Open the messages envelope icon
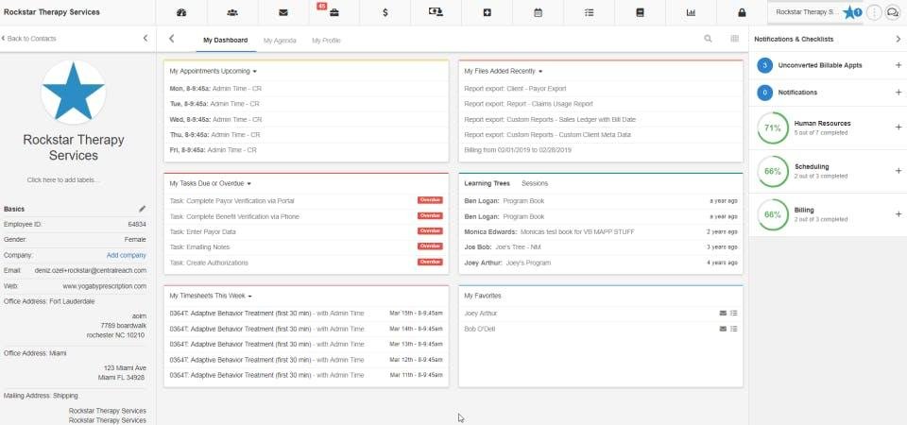The width and height of the screenshot is (907, 425). (283, 12)
